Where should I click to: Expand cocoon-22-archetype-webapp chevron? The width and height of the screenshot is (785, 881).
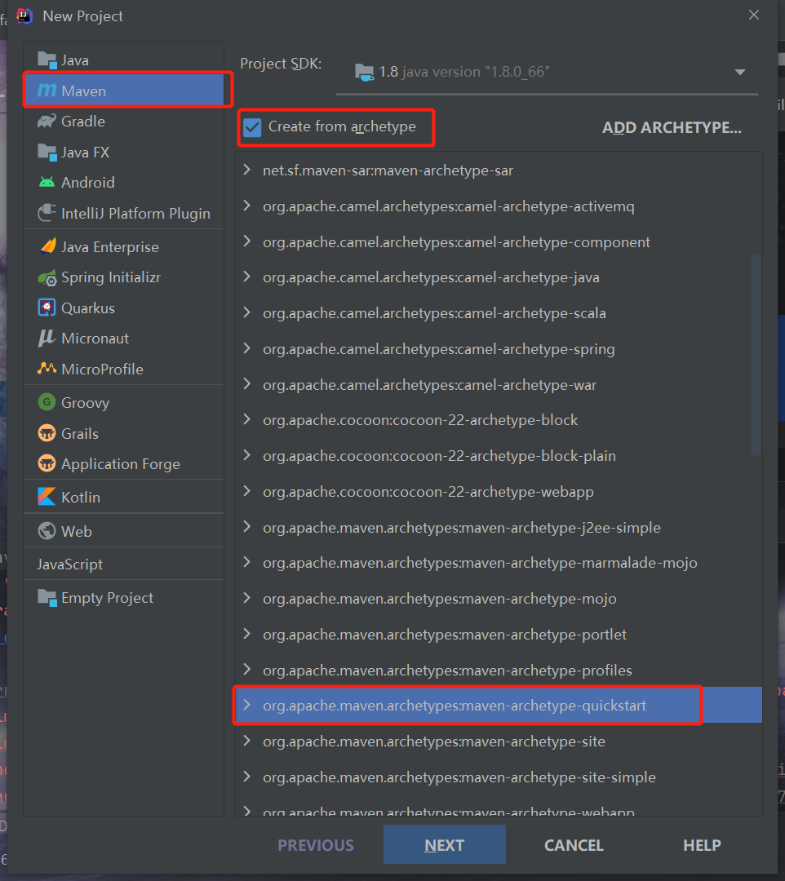(x=246, y=491)
